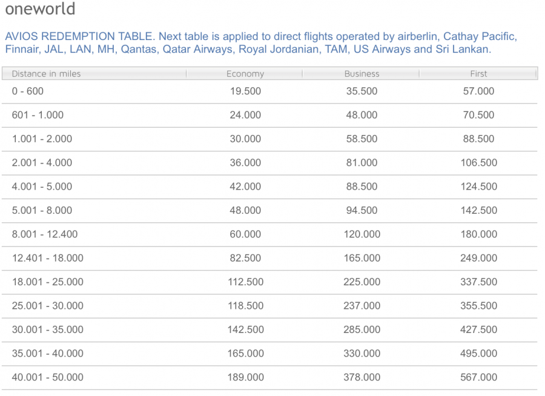Click the First column header
This screenshot has height=396, width=545.
point(478,74)
